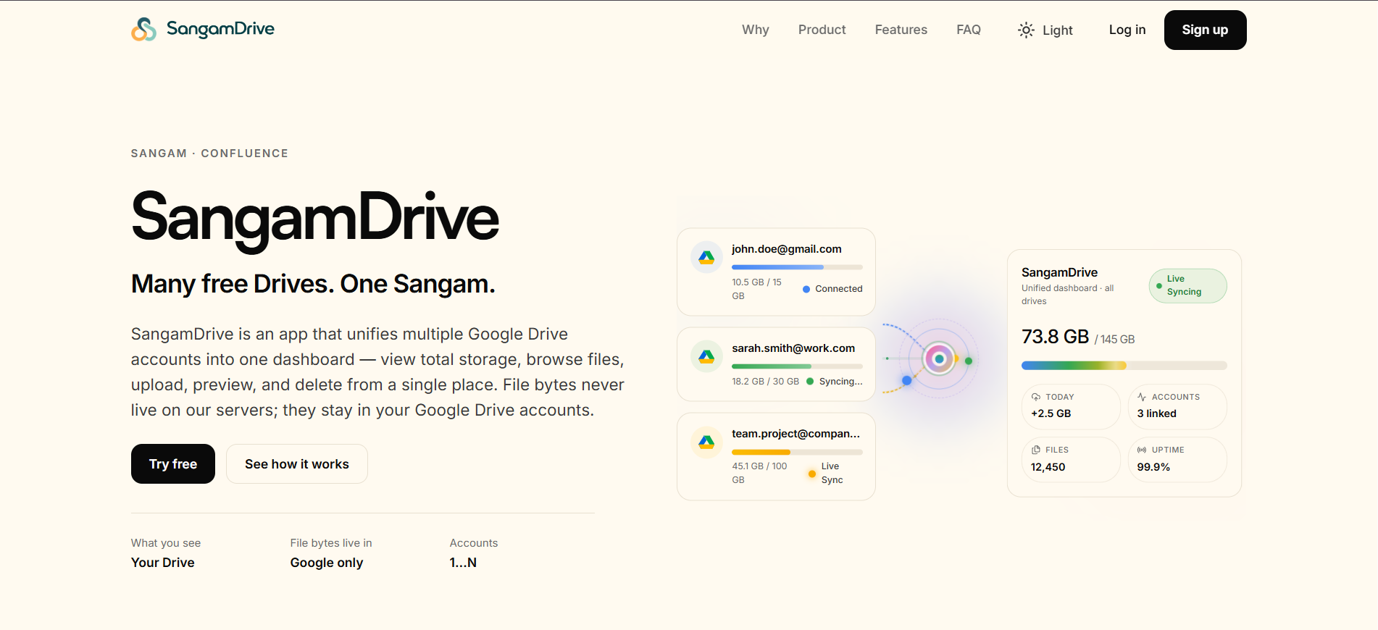Click the orange Live Sync status indicator
1378x630 pixels.
tap(826, 474)
